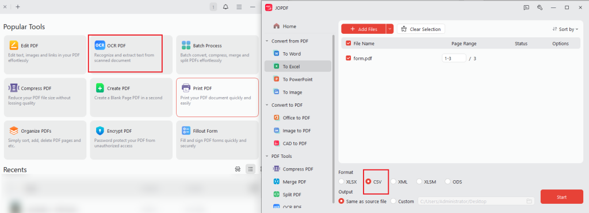Select Split PDF in the sidebar
589x213 pixels.
(298, 194)
